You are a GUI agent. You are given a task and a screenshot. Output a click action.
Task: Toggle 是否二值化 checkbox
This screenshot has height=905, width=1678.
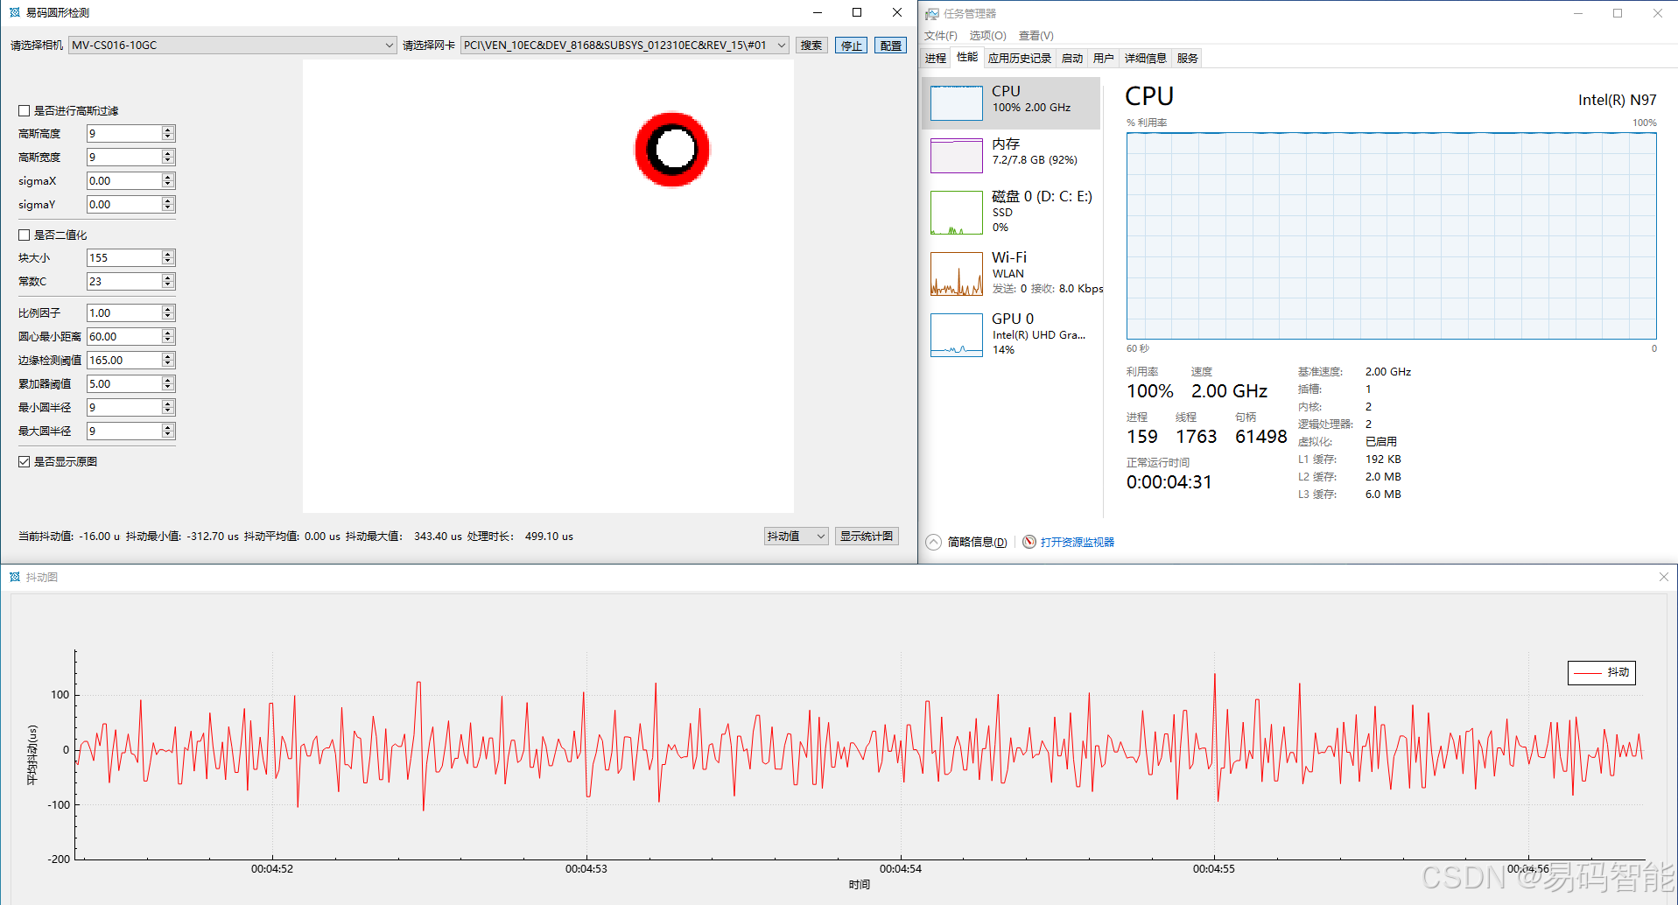[25, 235]
